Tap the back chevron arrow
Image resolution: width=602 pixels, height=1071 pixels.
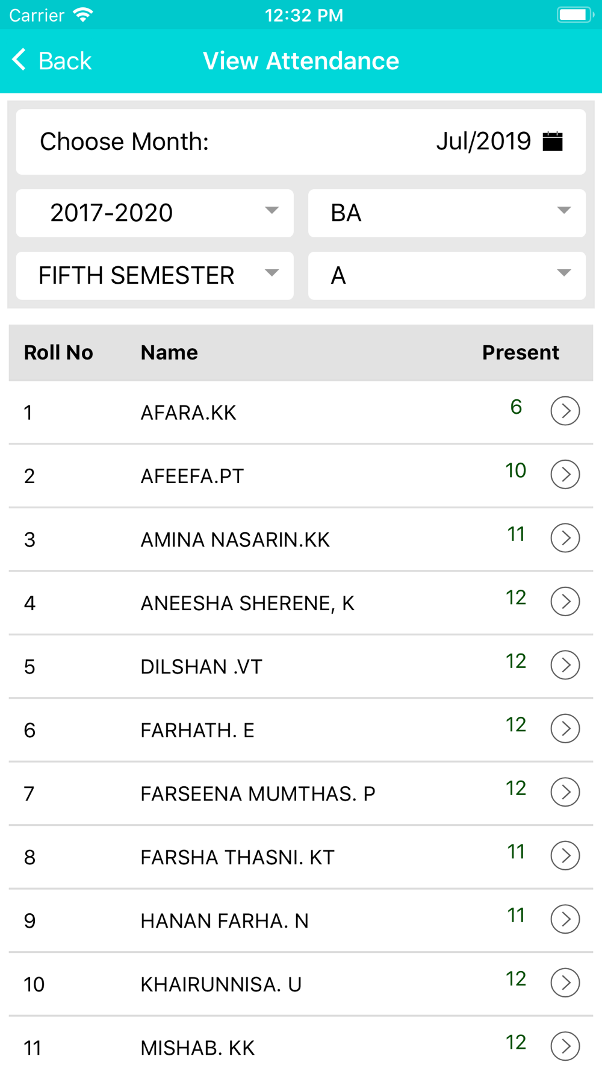click(19, 60)
